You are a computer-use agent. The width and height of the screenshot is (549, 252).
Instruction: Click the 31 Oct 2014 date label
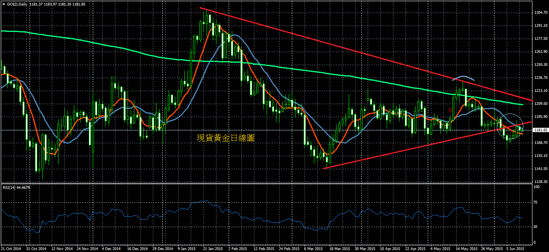pos(36,249)
